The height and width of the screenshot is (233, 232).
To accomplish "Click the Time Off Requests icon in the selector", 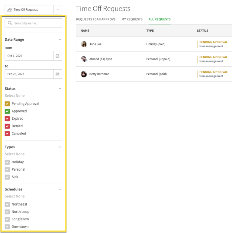I will coord(10,10).
